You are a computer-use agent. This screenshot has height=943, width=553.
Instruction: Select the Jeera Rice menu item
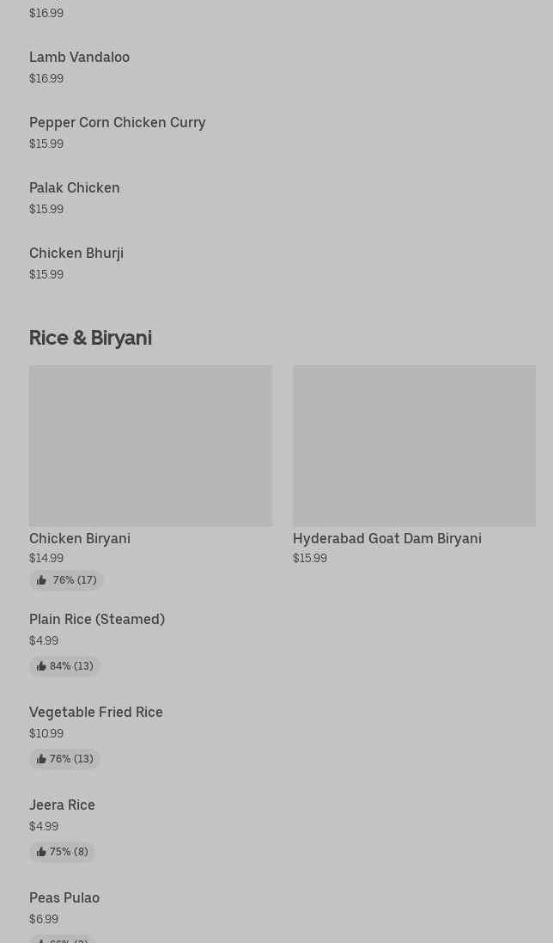tap(62, 805)
